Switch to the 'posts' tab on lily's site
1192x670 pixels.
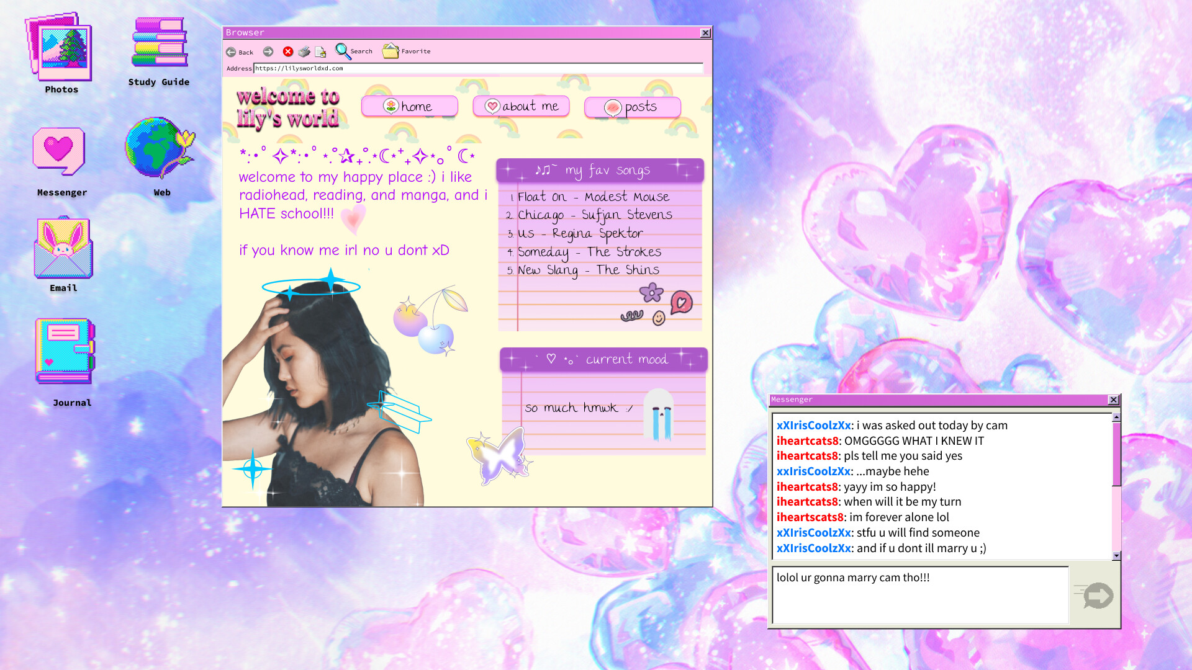tap(632, 107)
